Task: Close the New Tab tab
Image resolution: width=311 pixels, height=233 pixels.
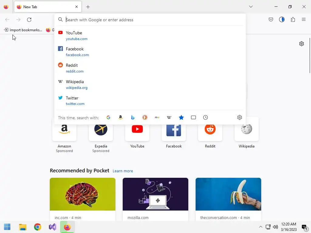Action: pos(77,7)
